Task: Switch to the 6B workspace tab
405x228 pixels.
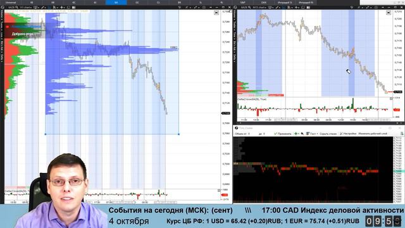Action: (53, 3)
